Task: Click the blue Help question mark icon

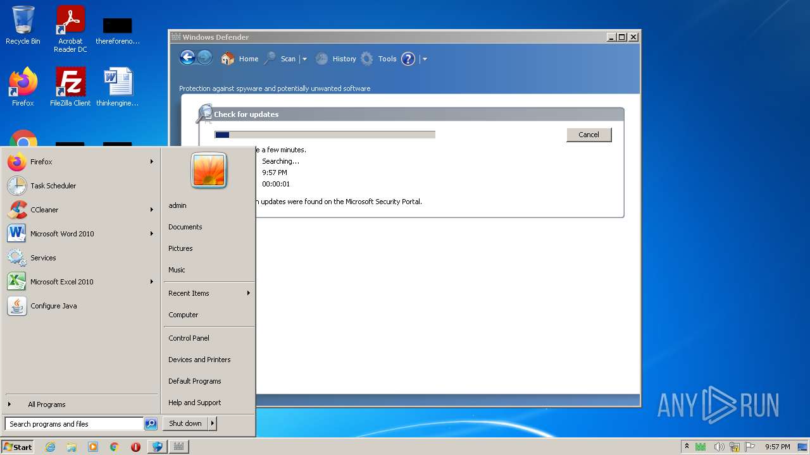Action: (x=408, y=59)
